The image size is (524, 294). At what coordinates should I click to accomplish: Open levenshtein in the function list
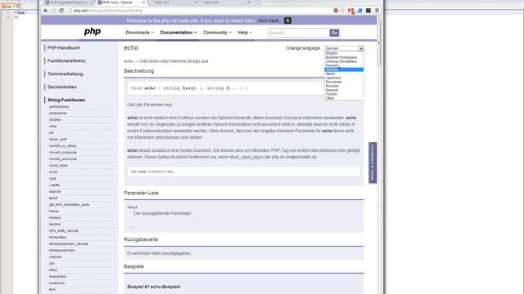pos(57,277)
